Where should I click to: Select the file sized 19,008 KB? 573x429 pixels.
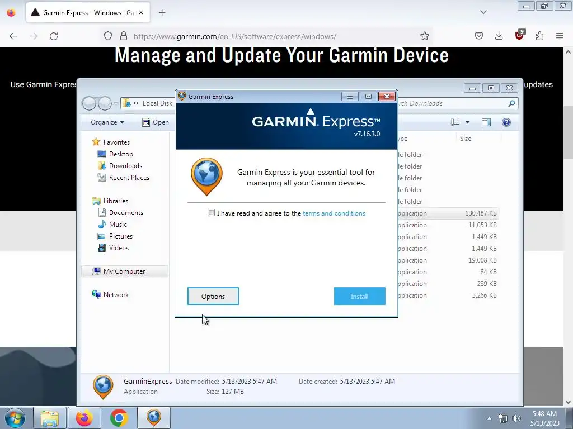click(448, 260)
